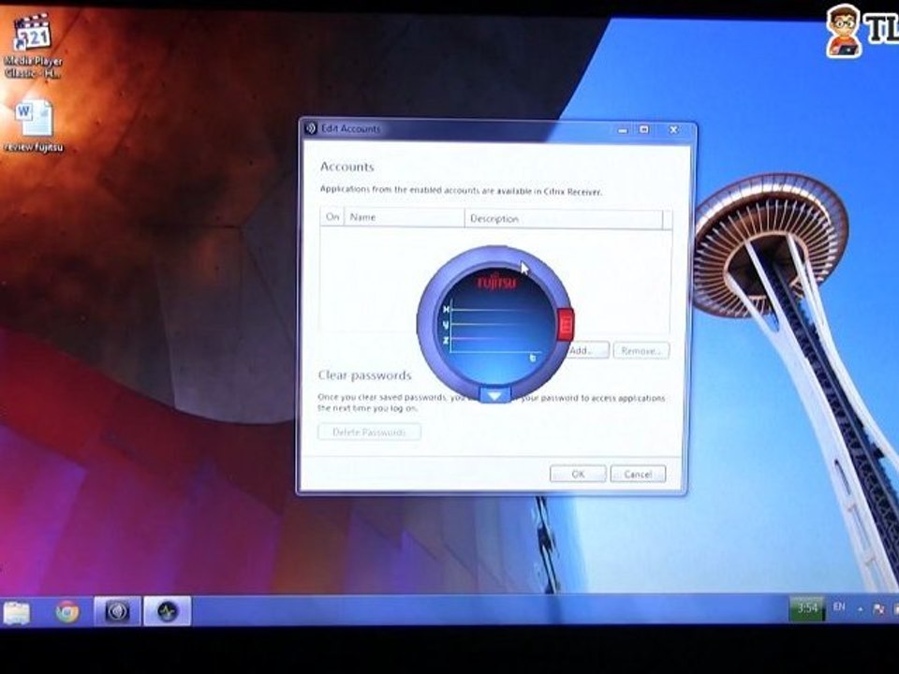Open Google Chrome from the taskbar
The height and width of the screenshot is (674, 899).
[67, 611]
